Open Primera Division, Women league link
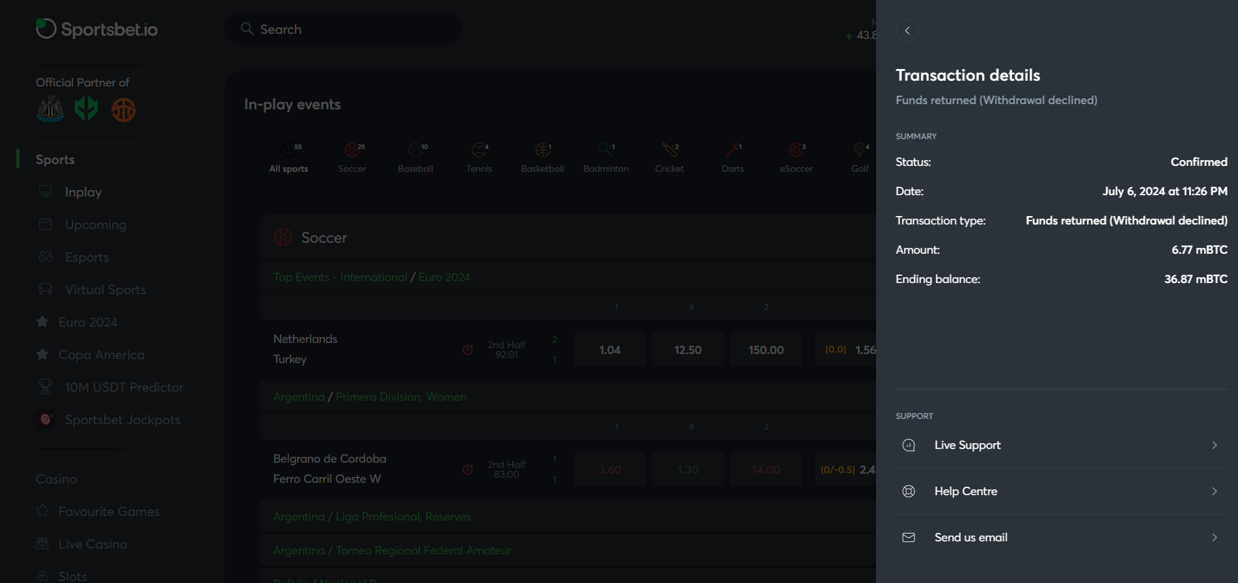 [x=401, y=397]
